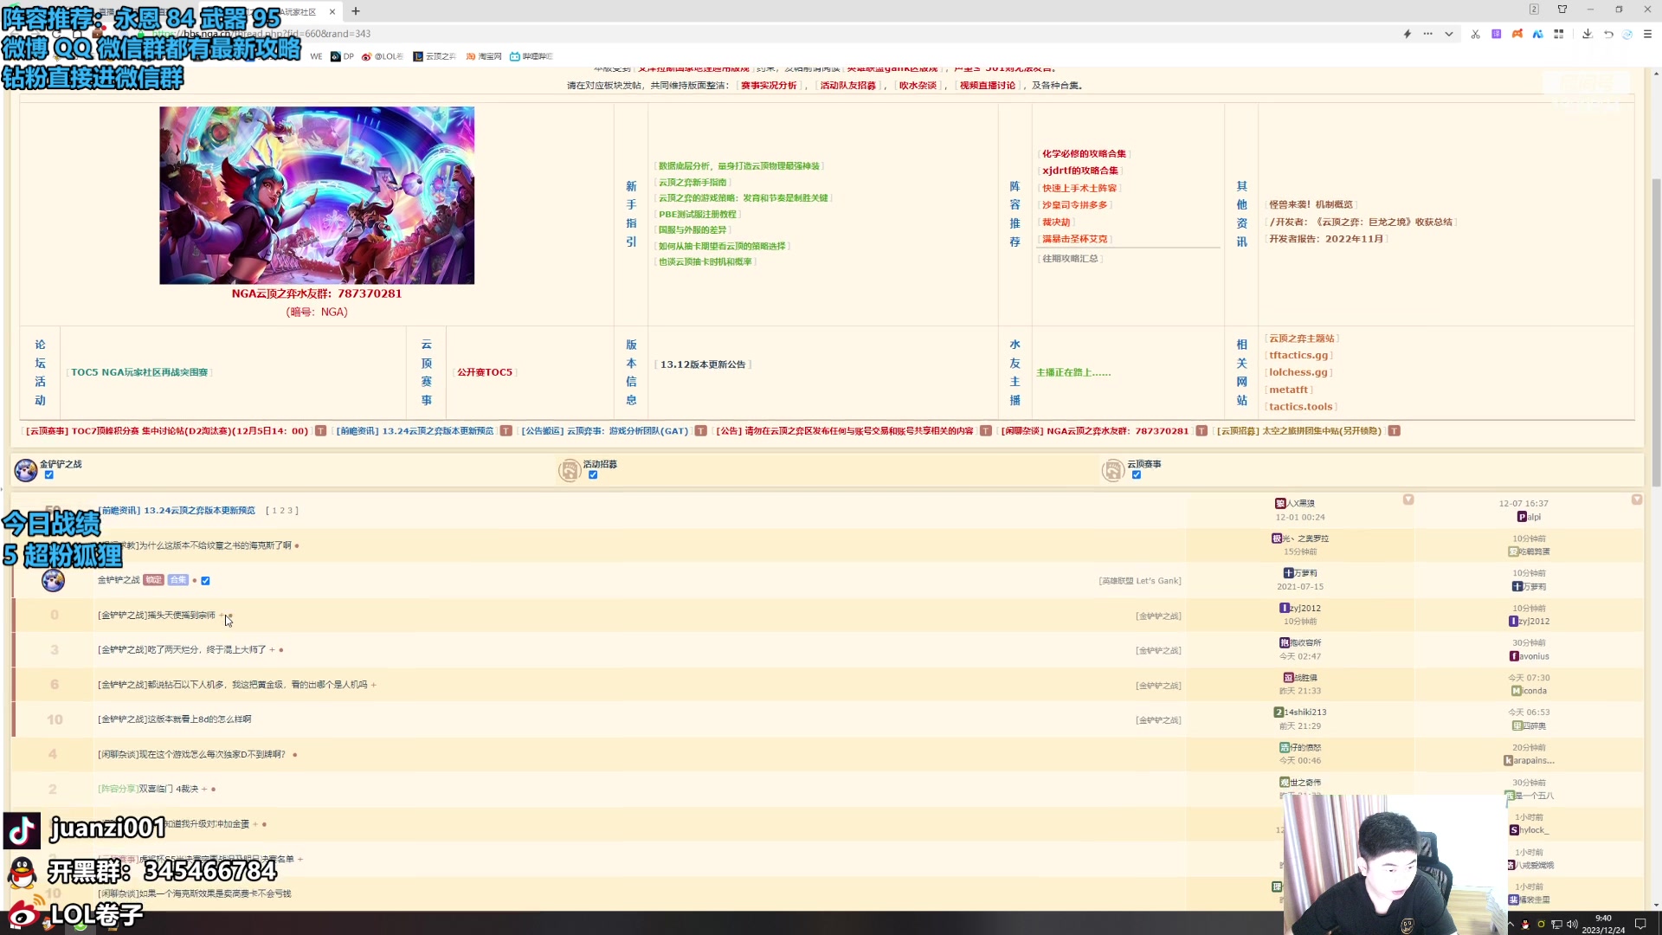1662x935 pixels.
Task: Toggle the 金铲铲之战 subforum checkbox
Action: [x=49, y=474]
